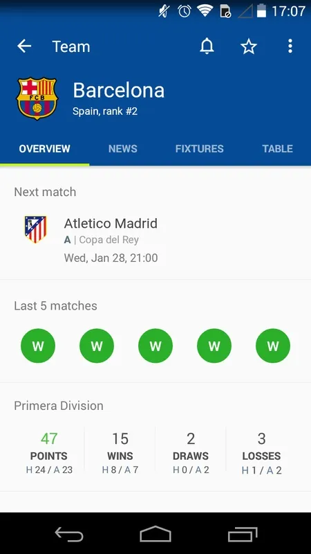Tap the last W result circle
The width and height of the screenshot is (311, 554).
(273, 346)
